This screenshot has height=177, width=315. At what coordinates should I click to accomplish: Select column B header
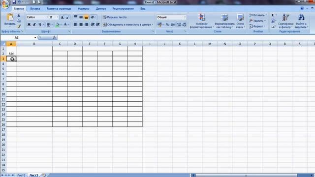(34, 44)
